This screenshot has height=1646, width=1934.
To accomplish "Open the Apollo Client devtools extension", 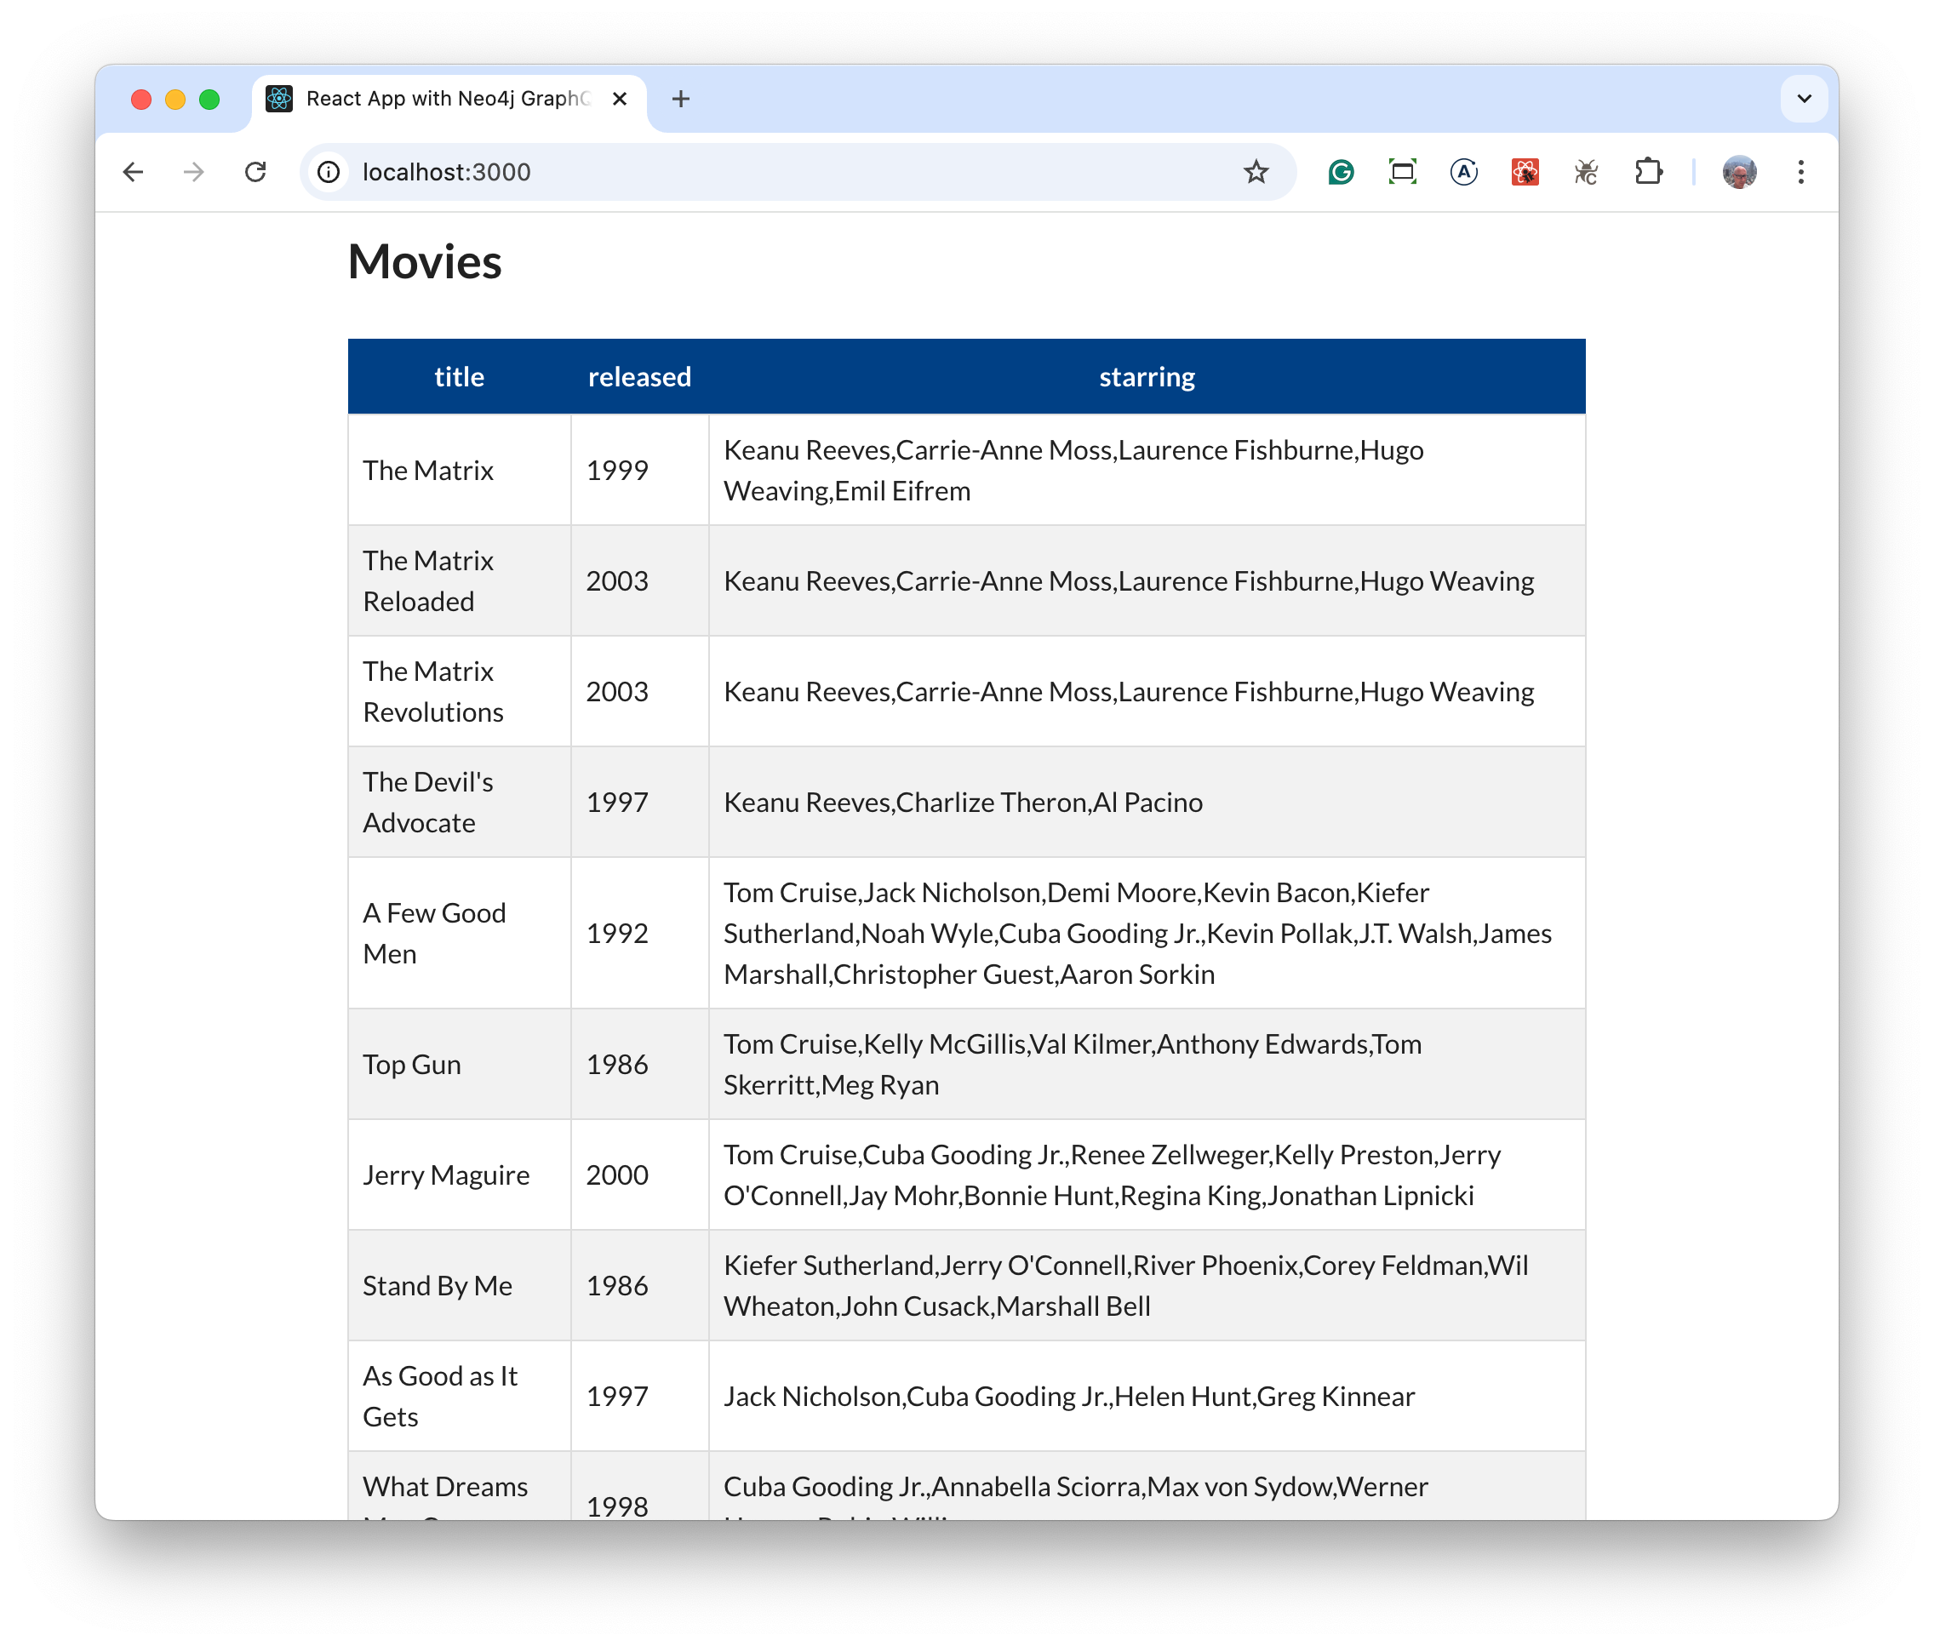I will (x=1463, y=172).
